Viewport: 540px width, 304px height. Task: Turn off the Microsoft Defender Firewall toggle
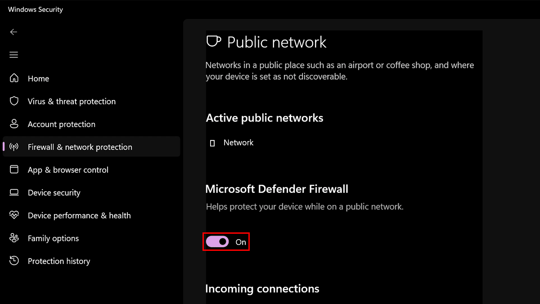click(x=217, y=242)
